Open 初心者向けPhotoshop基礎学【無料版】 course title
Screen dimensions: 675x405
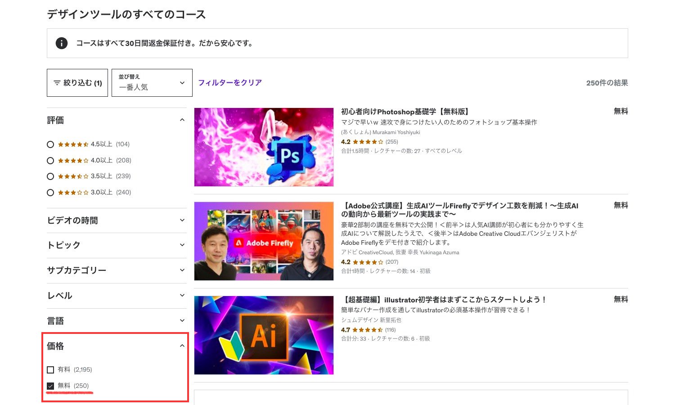click(x=405, y=112)
